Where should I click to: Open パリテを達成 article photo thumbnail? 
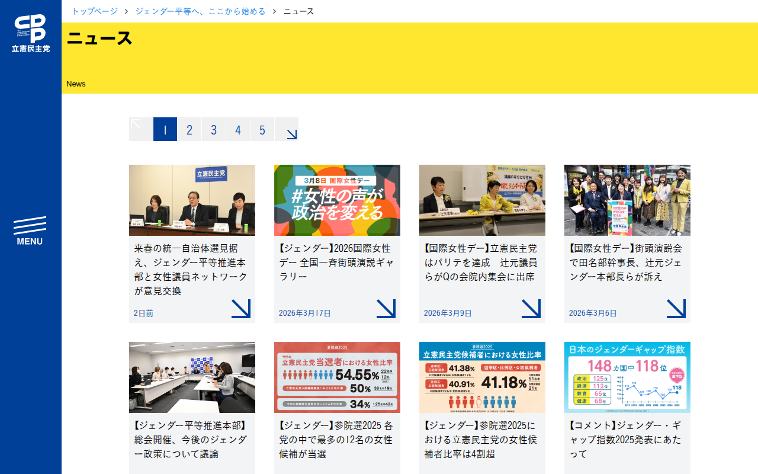pos(482,200)
